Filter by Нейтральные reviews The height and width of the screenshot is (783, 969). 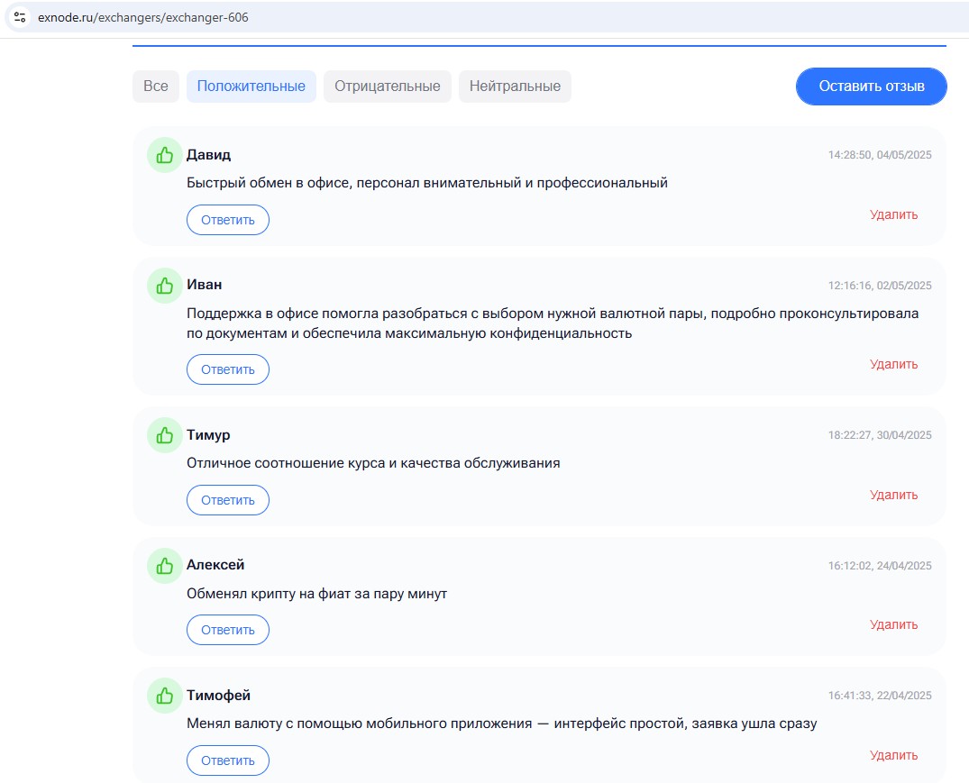click(515, 86)
